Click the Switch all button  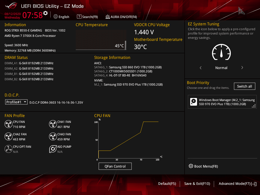click(245, 86)
